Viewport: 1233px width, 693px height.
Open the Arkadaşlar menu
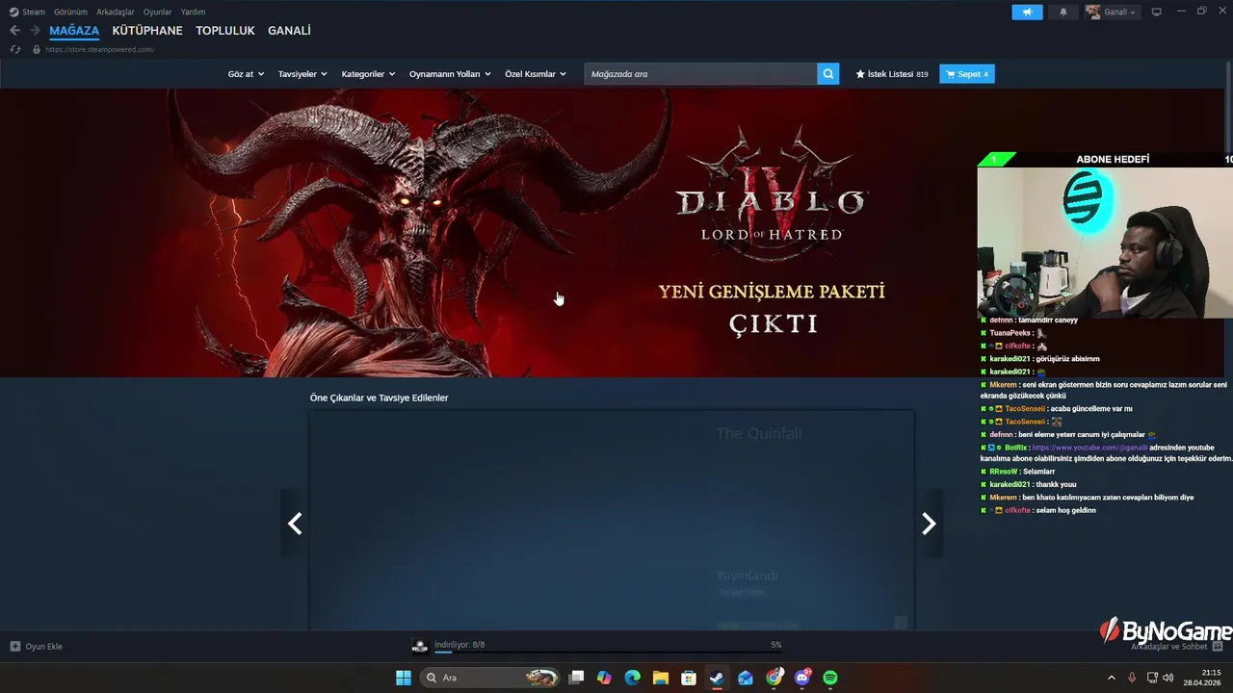point(115,12)
